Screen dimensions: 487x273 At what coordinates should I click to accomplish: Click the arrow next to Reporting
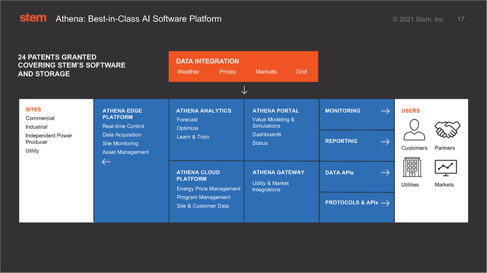[385, 142]
